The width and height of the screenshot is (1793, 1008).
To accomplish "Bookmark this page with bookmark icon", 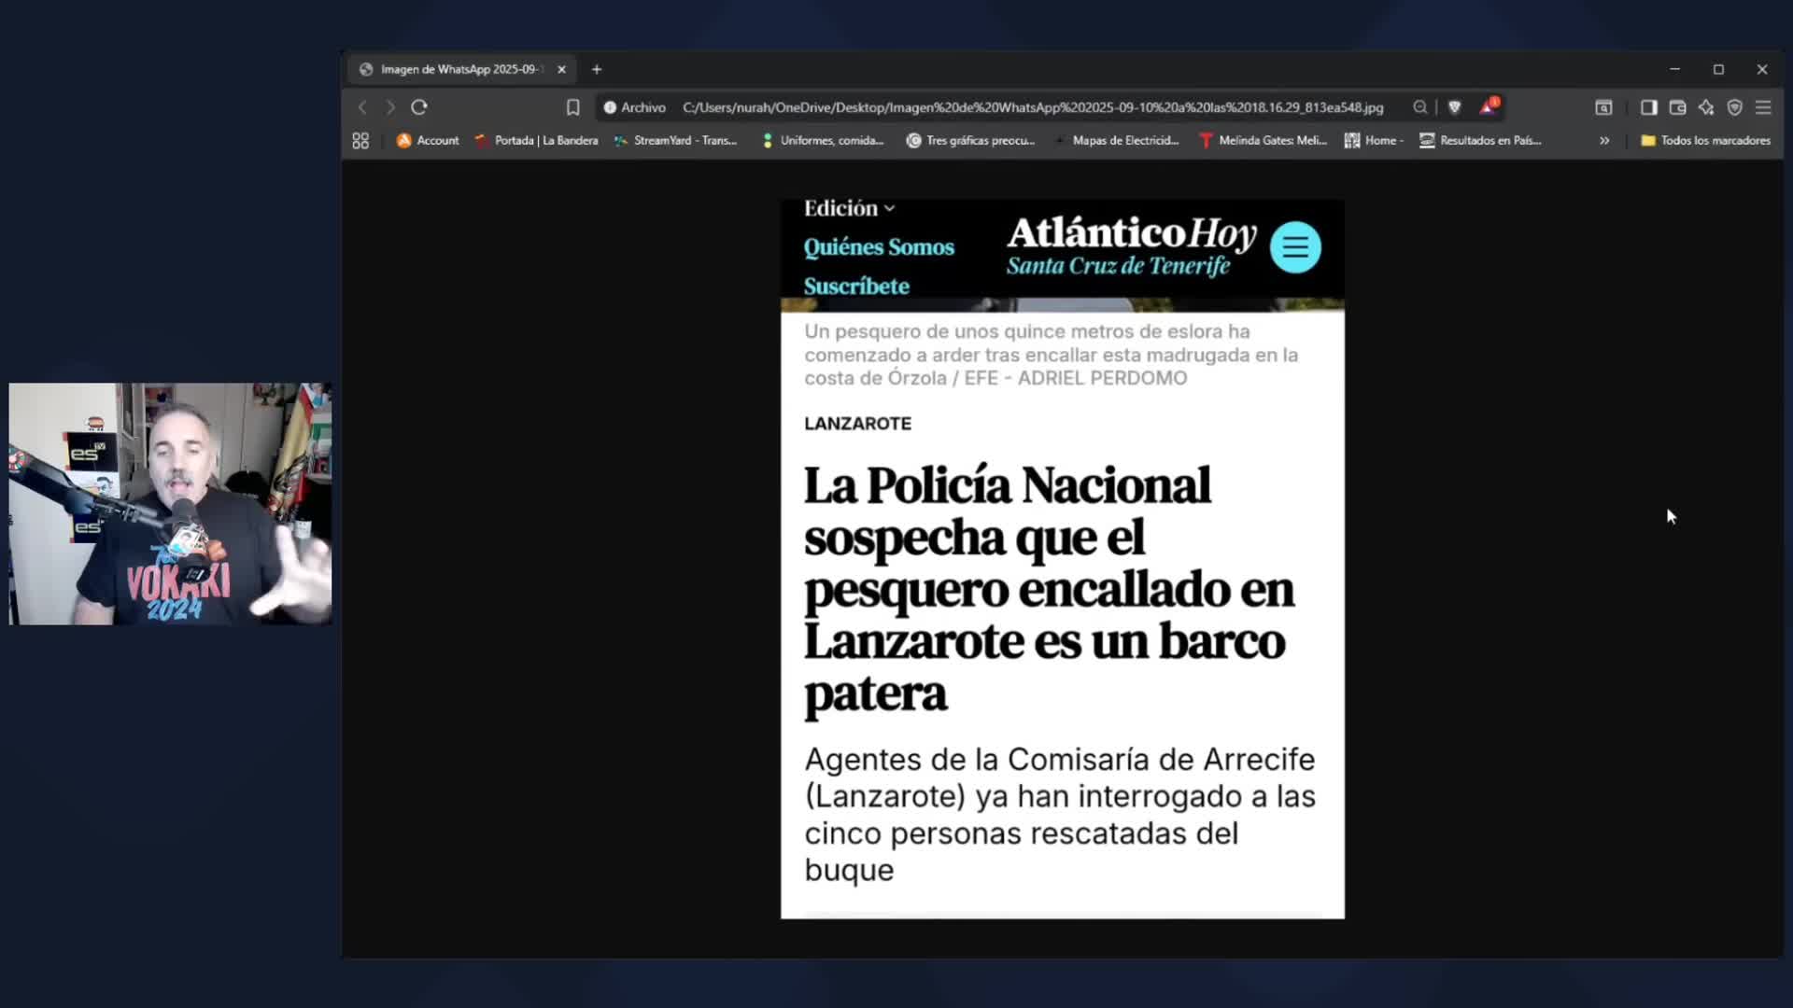I will coord(573,107).
